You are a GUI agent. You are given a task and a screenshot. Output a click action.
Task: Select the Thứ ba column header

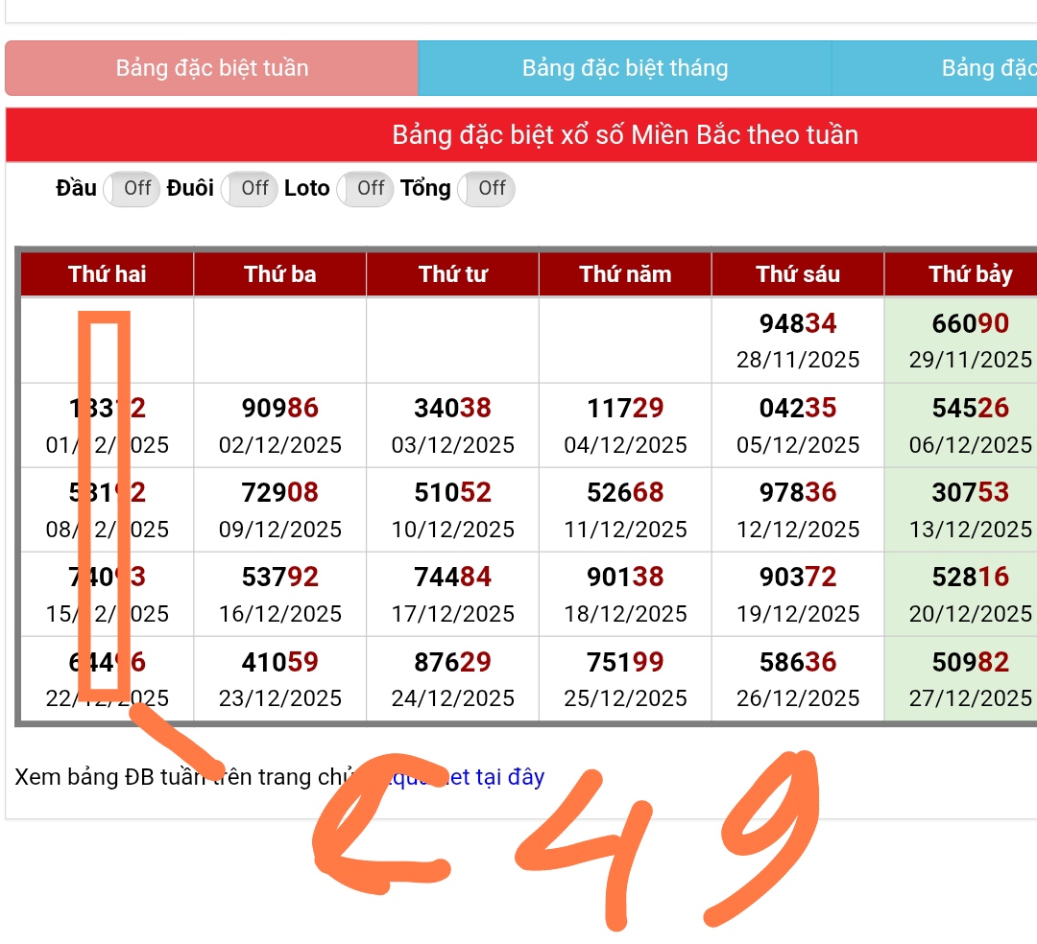280,274
